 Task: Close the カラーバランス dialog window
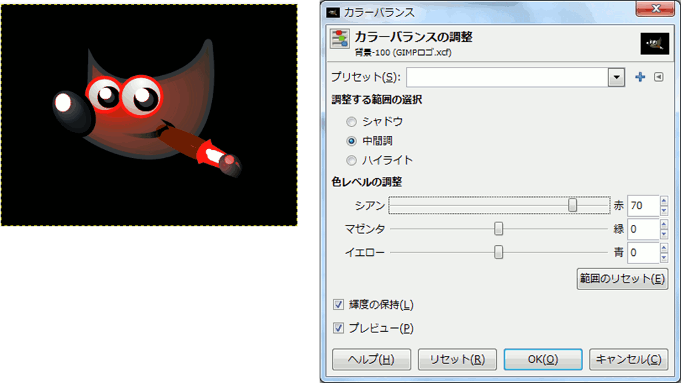tap(658, 10)
